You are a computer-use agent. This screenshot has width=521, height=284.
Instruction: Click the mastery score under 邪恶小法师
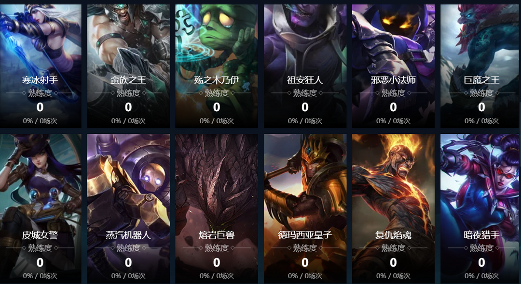[393, 107]
